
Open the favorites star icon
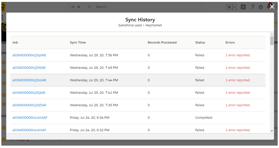[x=229, y=7]
